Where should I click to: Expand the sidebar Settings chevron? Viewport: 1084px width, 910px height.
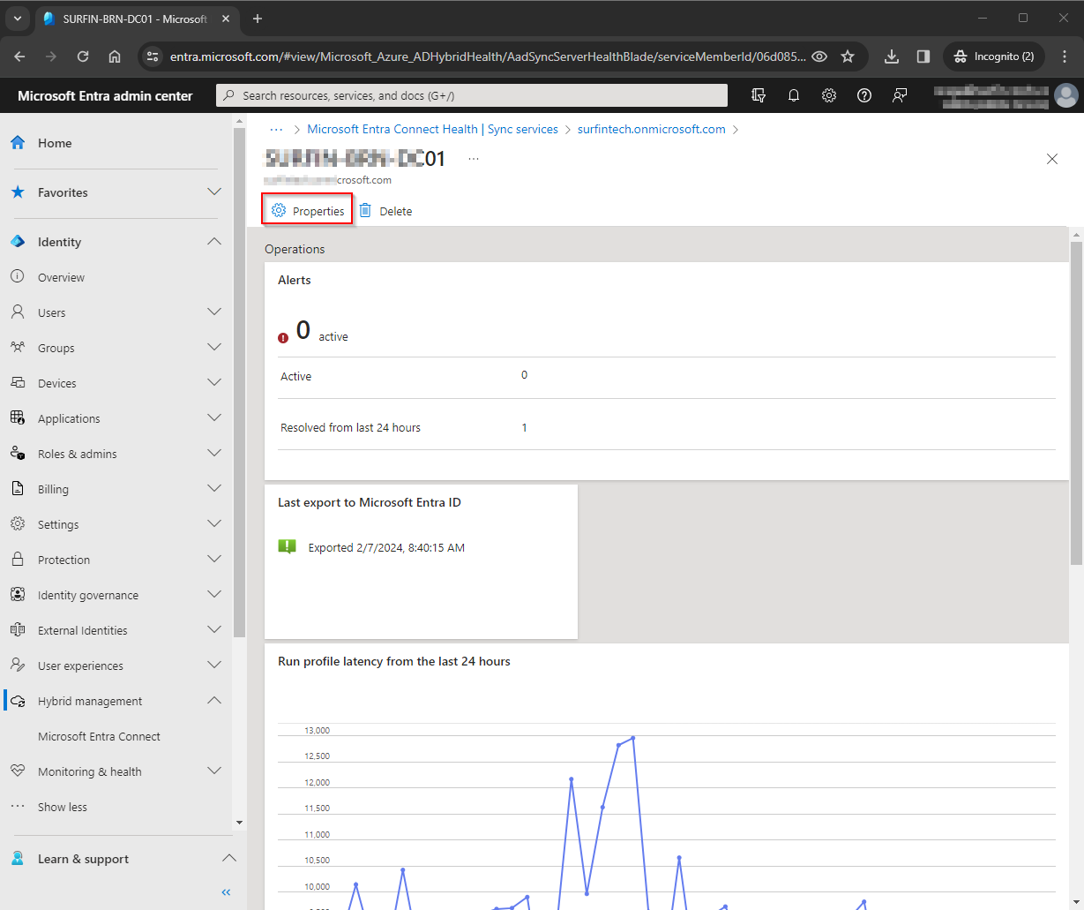click(214, 523)
